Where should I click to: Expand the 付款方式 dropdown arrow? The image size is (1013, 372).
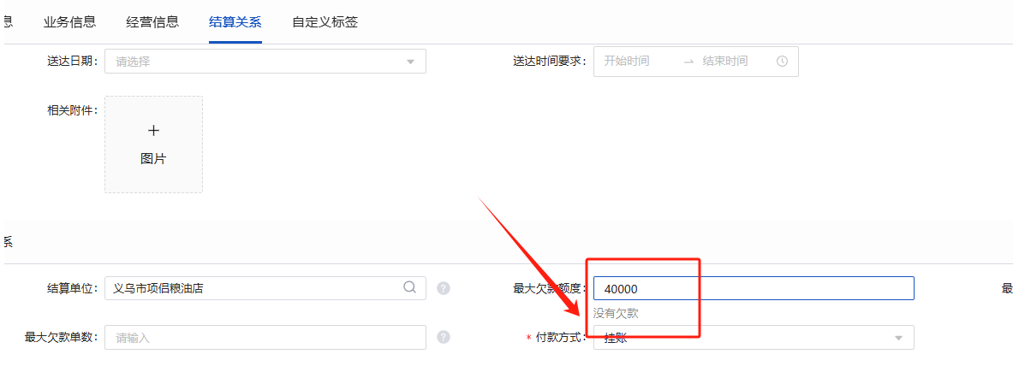(898, 338)
